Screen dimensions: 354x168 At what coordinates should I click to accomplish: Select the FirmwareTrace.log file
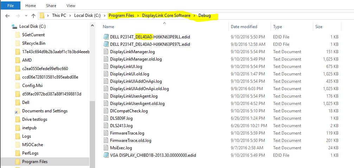tap(127, 133)
